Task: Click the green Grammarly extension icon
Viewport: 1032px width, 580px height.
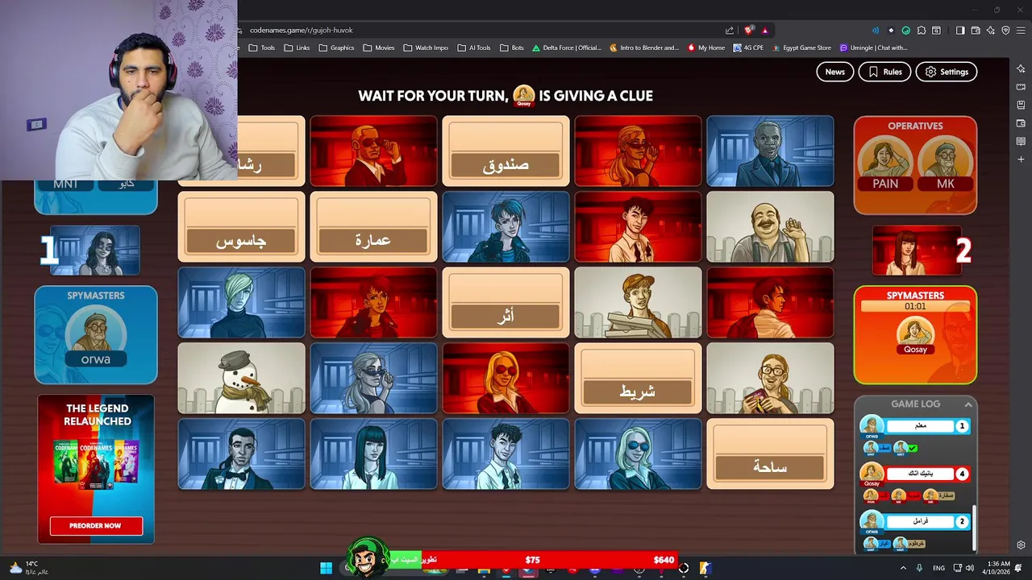Action: 905,31
